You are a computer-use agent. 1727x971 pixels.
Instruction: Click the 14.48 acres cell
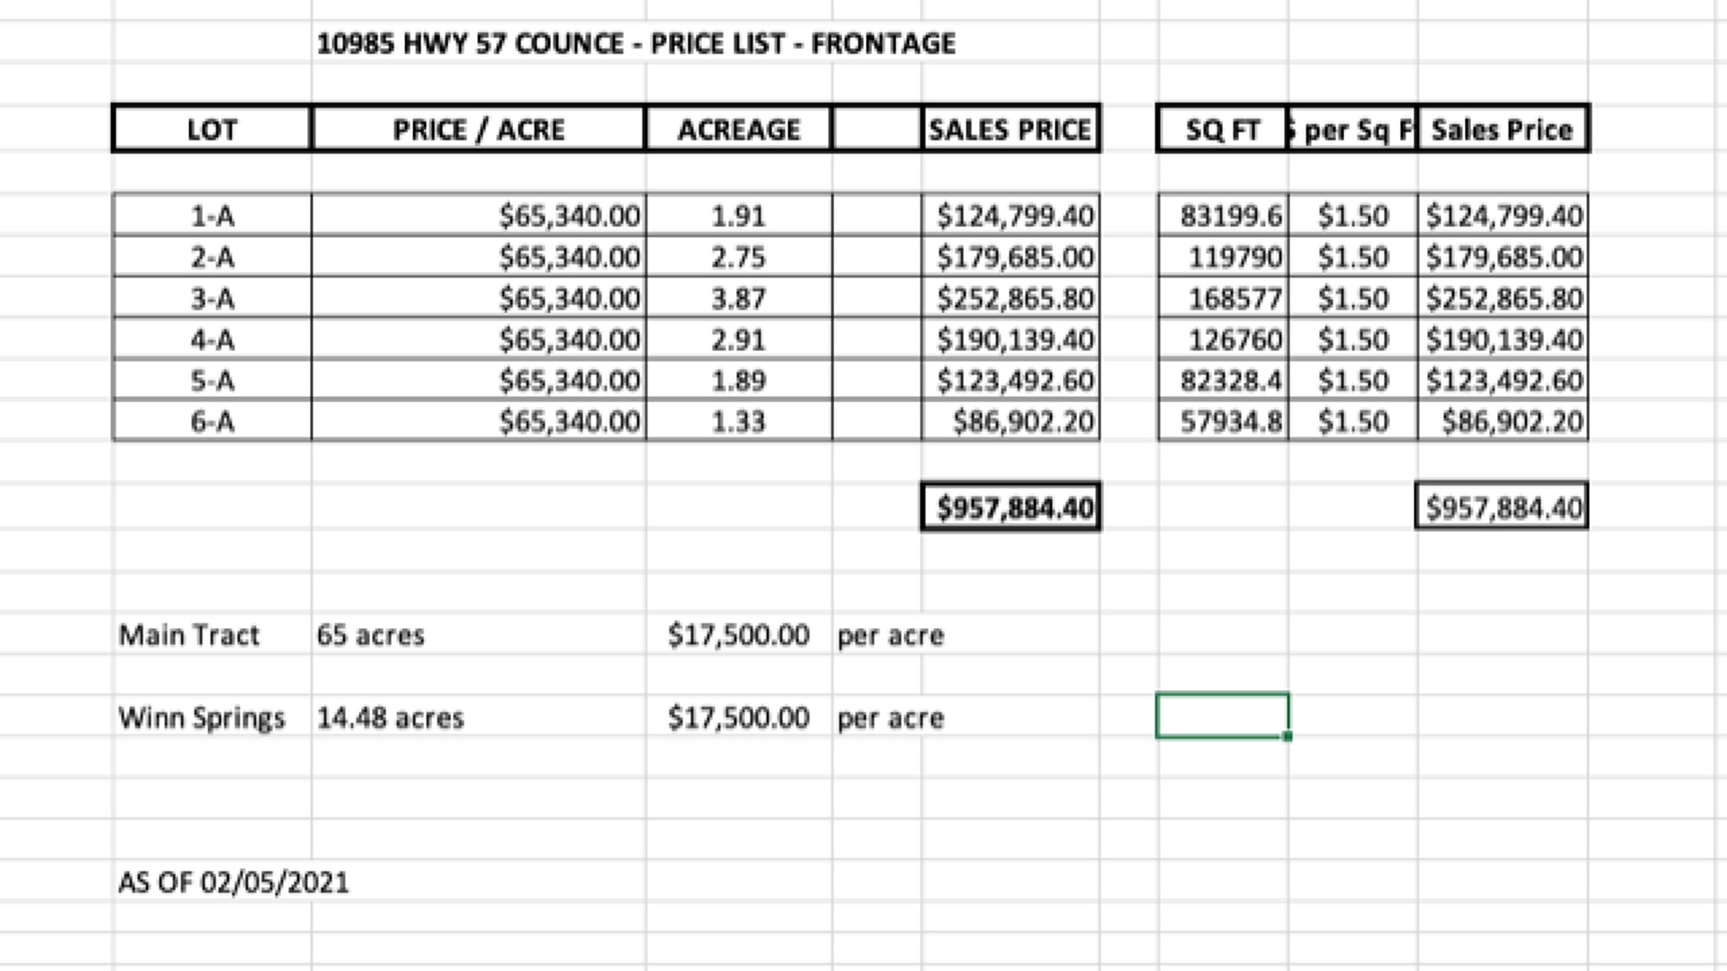[x=390, y=718]
